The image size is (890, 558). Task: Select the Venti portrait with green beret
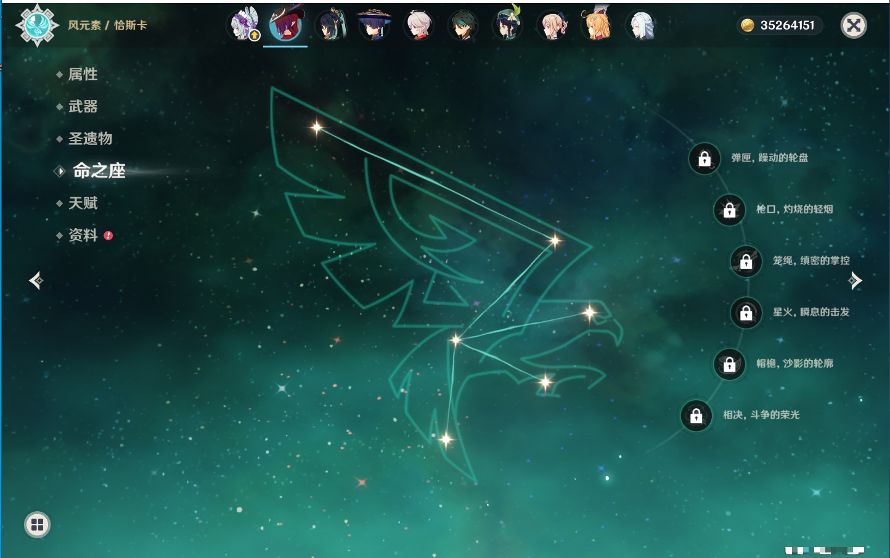pyautogui.click(x=507, y=24)
